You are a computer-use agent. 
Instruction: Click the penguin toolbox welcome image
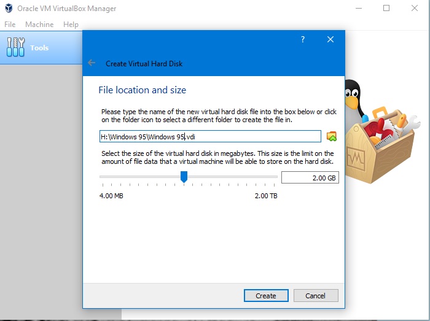click(x=382, y=131)
